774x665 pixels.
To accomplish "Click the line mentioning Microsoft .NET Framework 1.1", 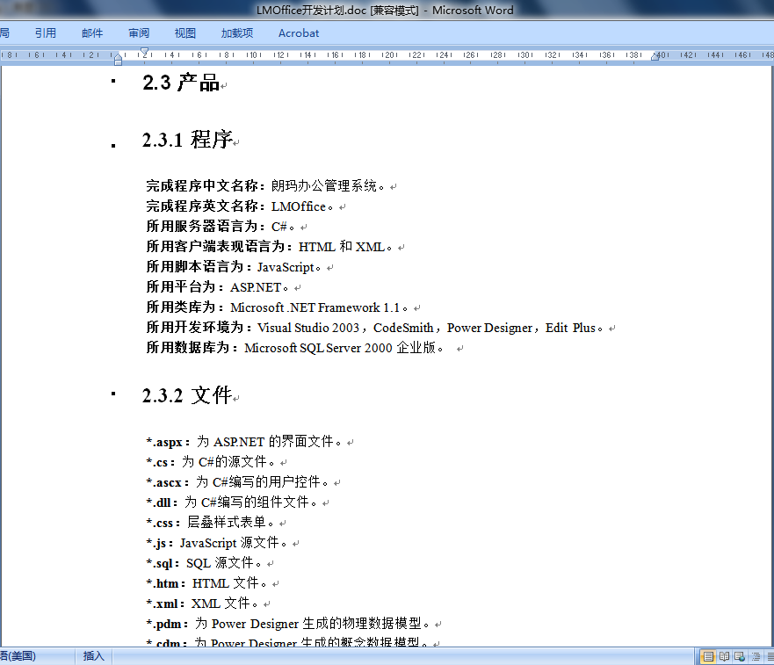I will point(277,307).
